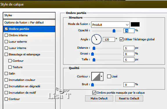Click the black shadow color swatch
167x109 pixels.
click(135, 24)
